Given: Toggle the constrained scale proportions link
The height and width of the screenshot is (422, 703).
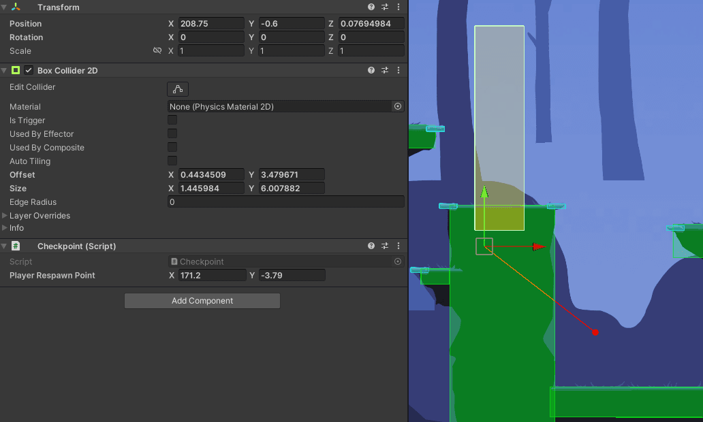Looking at the screenshot, I should click(x=157, y=51).
